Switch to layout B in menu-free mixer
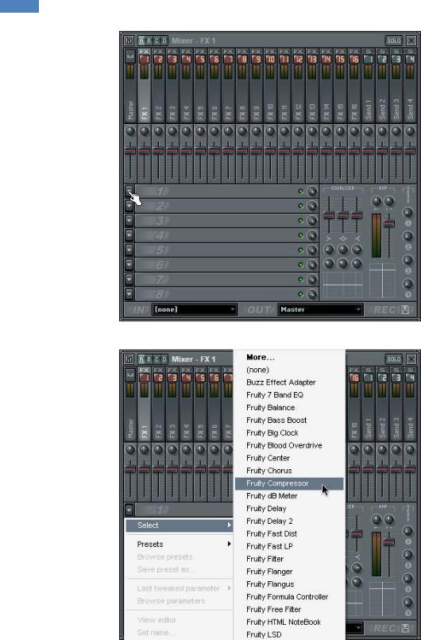This screenshot has height=640, width=421. (149, 41)
